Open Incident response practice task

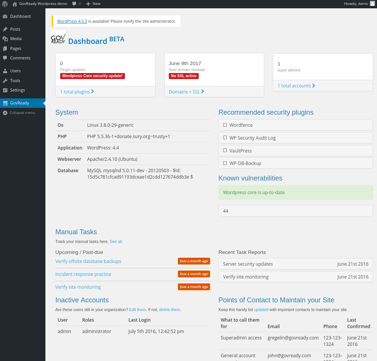pyautogui.click(x=83, y=274)
